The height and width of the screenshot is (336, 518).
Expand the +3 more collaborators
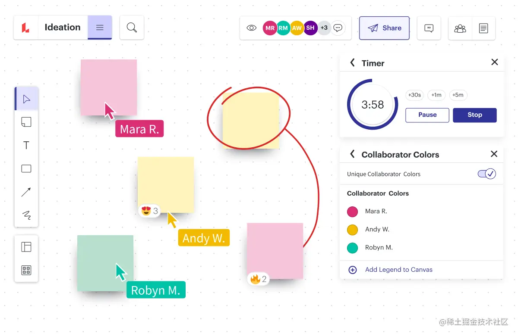(x=324, y=28)
